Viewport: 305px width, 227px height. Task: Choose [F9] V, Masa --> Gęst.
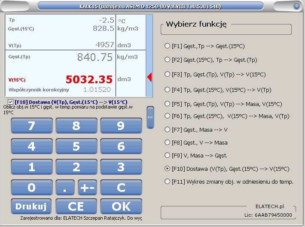click(x=196, y=155)
